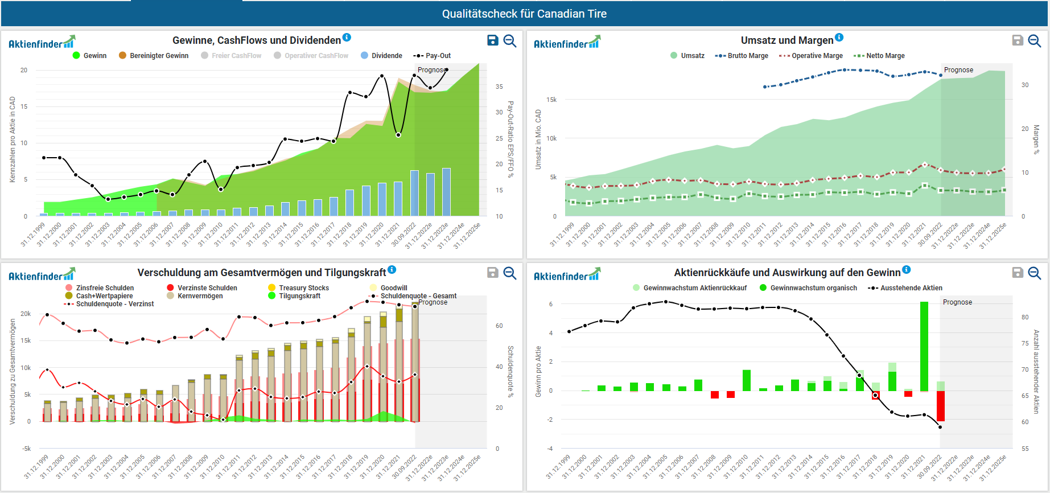Click Aktienfinder logo in top-left chart
This screenshot has height=493, width=1050.
pyautogui.click(x=42, y=43)
